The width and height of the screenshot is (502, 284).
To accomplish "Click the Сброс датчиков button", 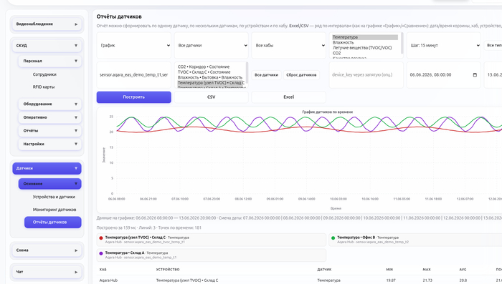I will [x=301, y=75].
